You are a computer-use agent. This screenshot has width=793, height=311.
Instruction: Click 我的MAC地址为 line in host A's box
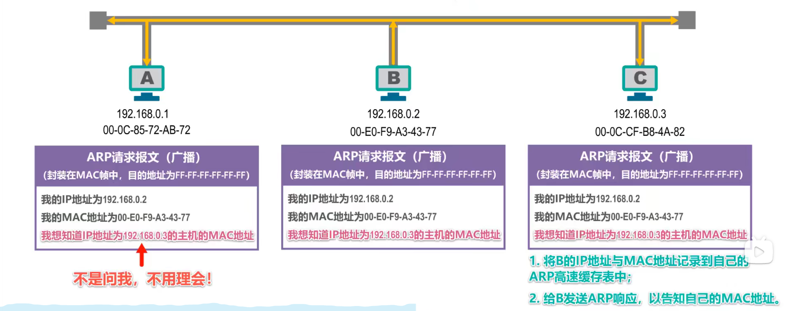click(116, 217)
